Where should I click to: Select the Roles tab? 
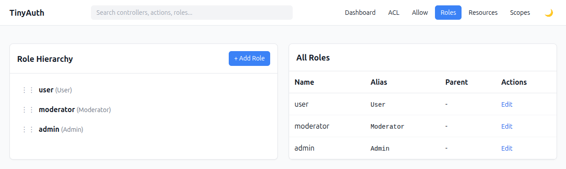(448, 13)
